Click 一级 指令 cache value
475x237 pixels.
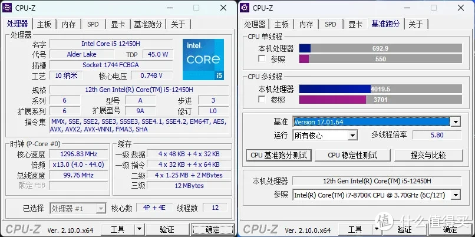189,164
